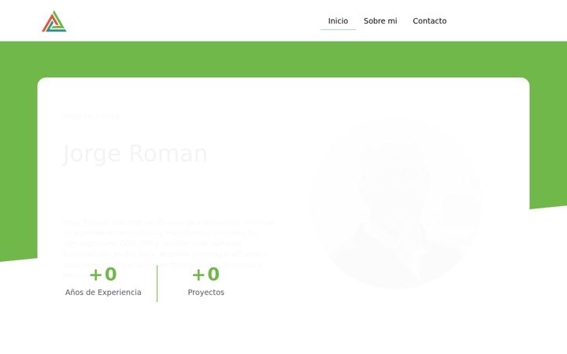Click the Proyectos counter label
Image resolution: width=567 pixels, height=354 pixels.
(206, 292)
